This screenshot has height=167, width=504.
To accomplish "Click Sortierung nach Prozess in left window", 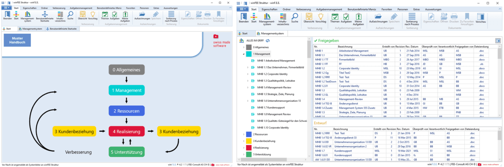I will [171, 17].
